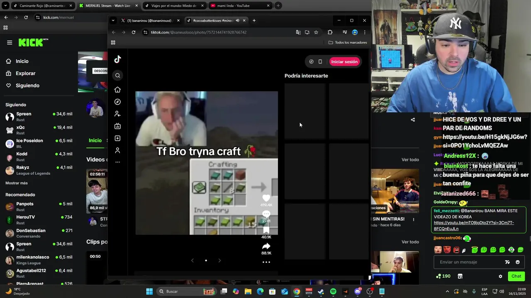Switch to Caminante Rojo tab in back window
The height and width of the screenshot is (298, 531).
click(x=43, y=6)
